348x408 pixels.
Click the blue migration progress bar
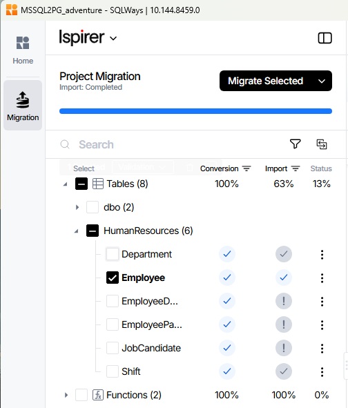[195, 111]
